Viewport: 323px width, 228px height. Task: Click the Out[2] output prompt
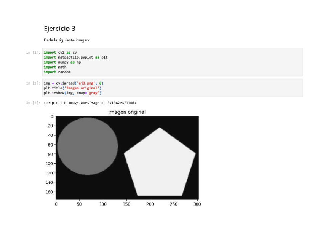point(34,103)
